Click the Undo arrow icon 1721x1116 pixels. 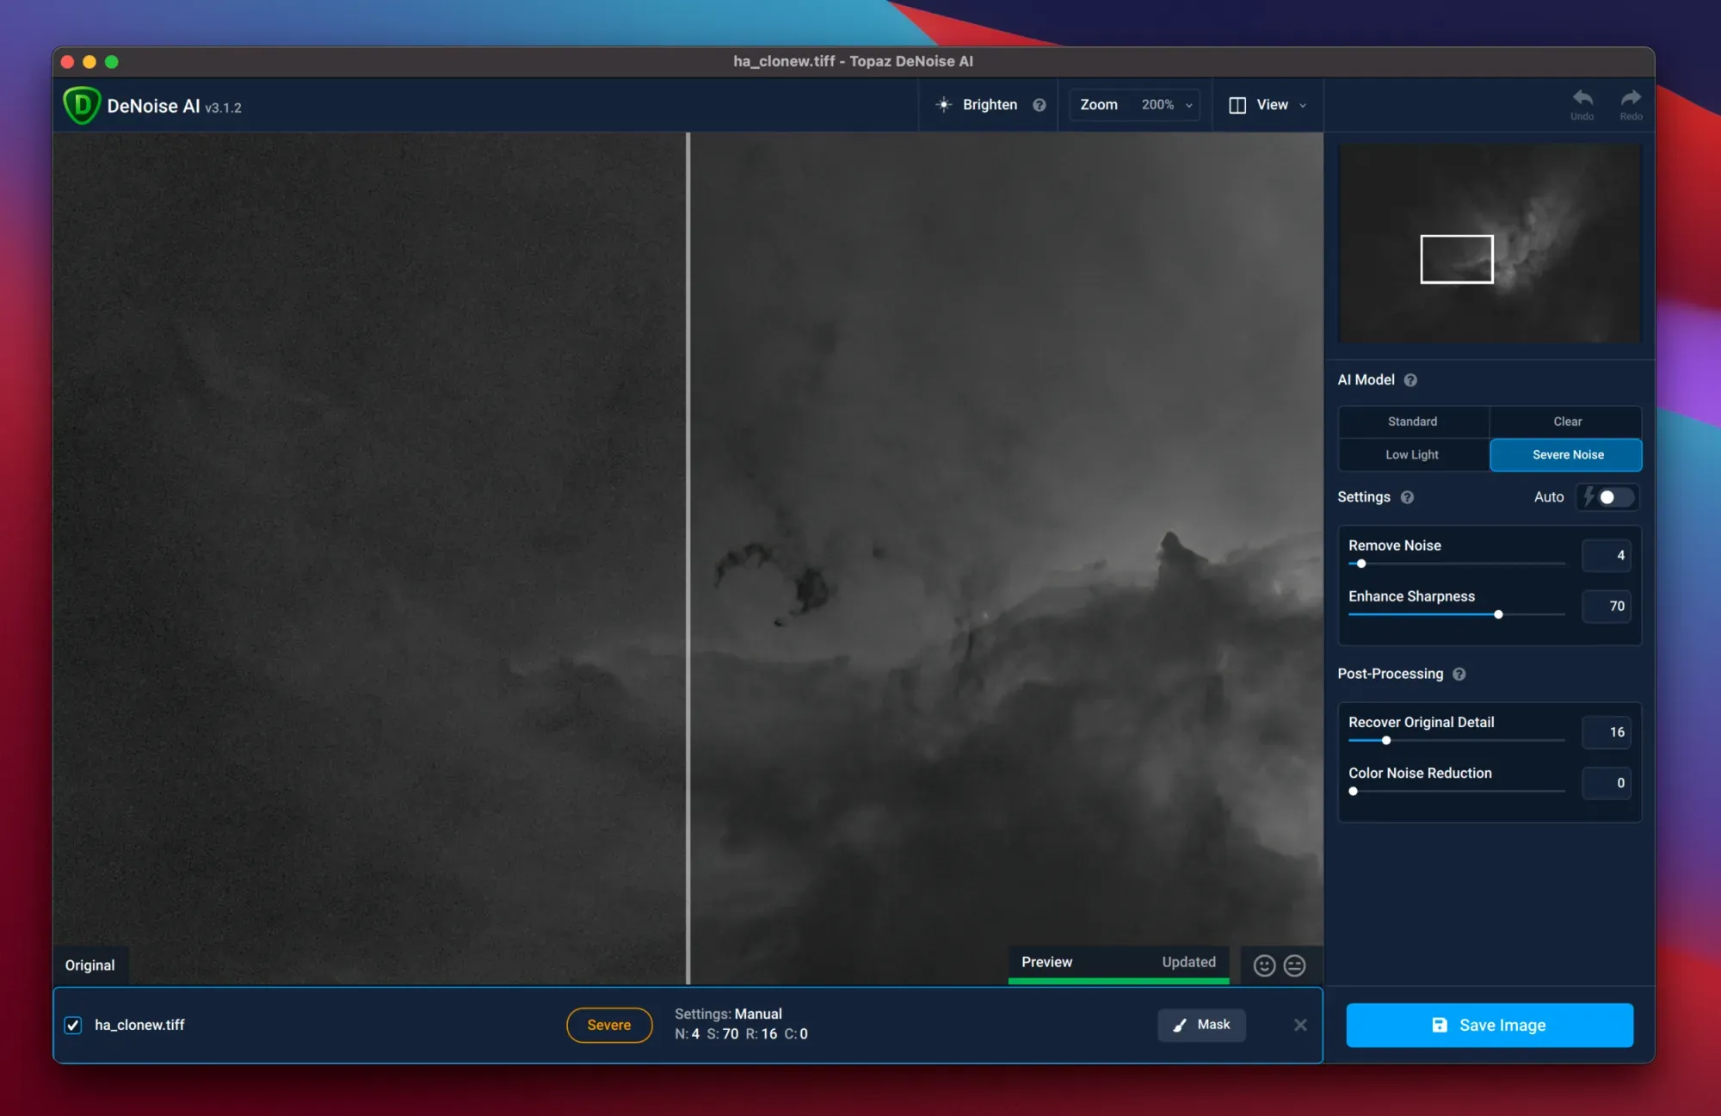[x=1582, y=98]
